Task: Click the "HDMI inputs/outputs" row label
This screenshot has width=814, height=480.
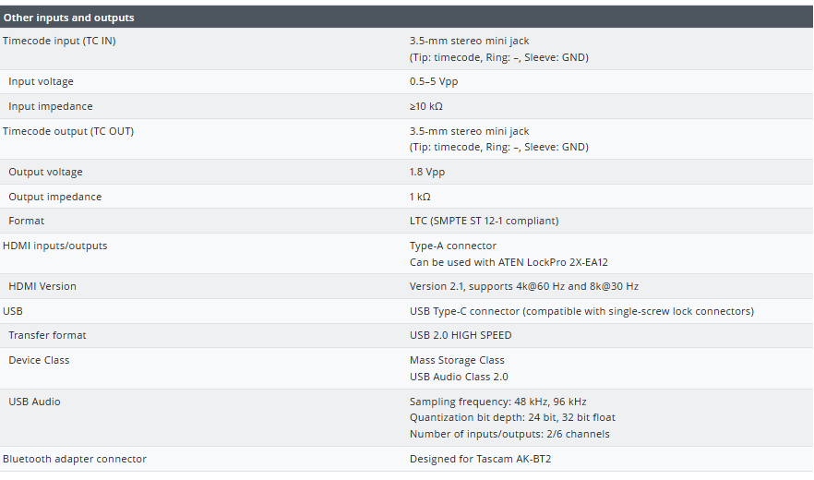Action: (x=55, y=246)
